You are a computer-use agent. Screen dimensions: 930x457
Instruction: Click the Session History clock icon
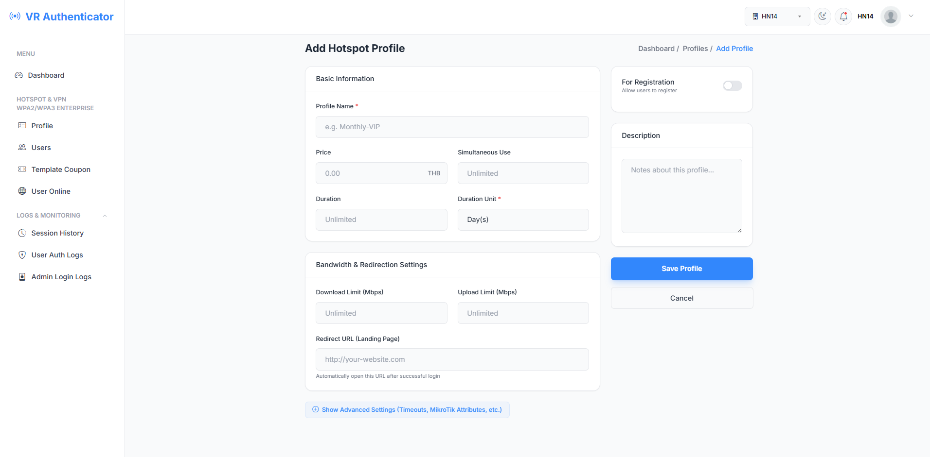22,233
